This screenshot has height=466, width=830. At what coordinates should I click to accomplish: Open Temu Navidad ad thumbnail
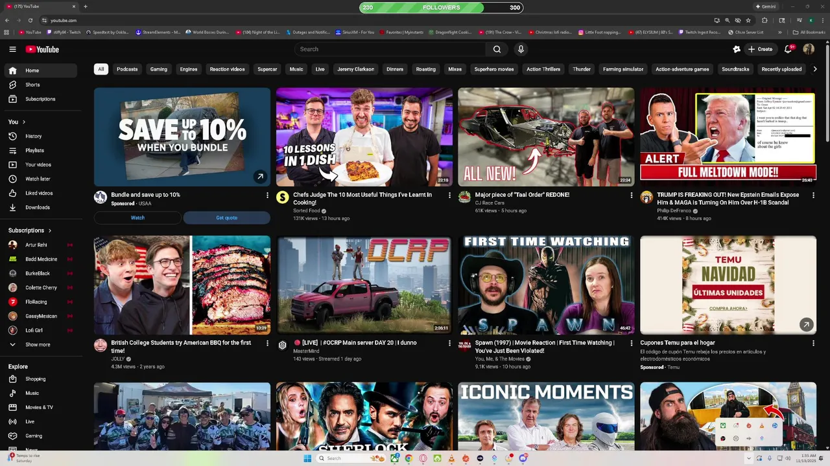pos(728,285)
